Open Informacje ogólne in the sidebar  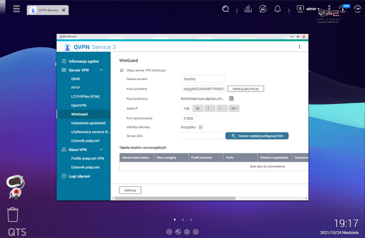(x=84, y=61)
